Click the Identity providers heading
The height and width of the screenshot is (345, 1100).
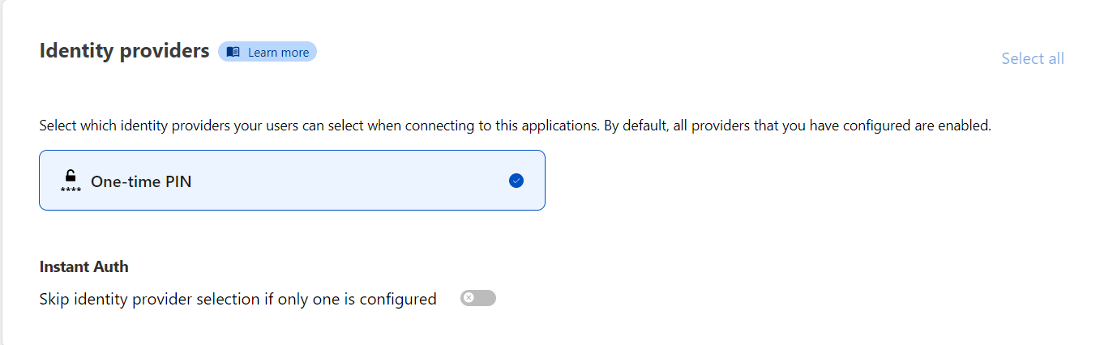(x=124, y=51)
